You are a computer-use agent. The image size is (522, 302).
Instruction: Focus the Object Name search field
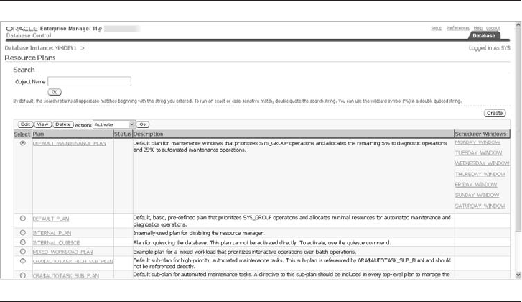click(89, 81)
